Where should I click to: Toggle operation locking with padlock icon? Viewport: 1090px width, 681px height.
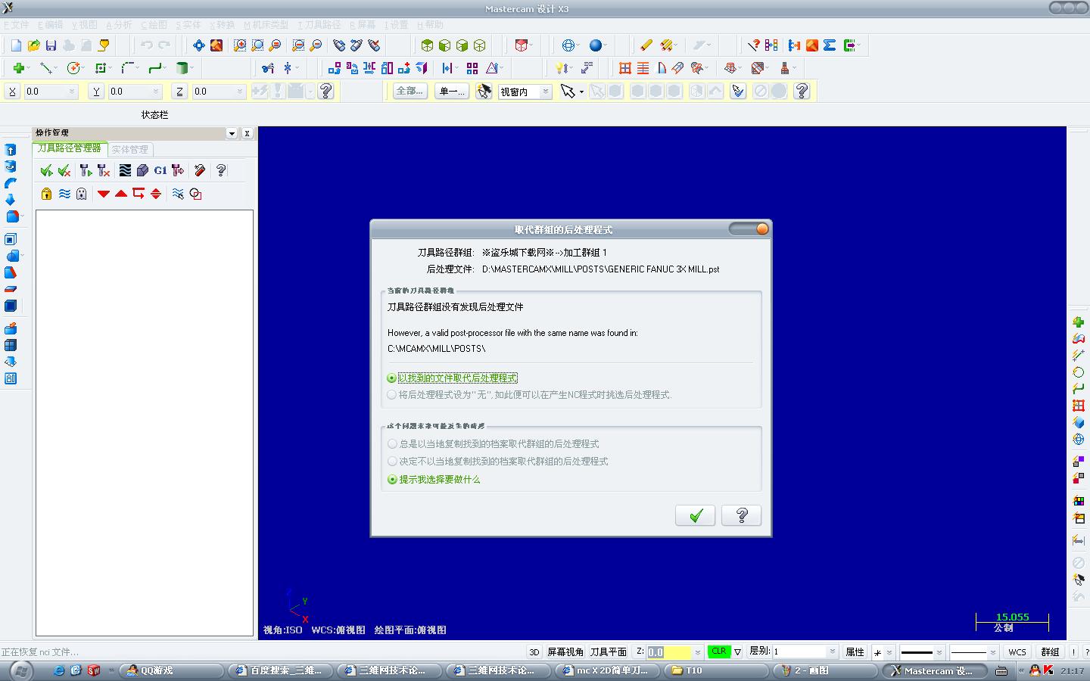(46, 194)
